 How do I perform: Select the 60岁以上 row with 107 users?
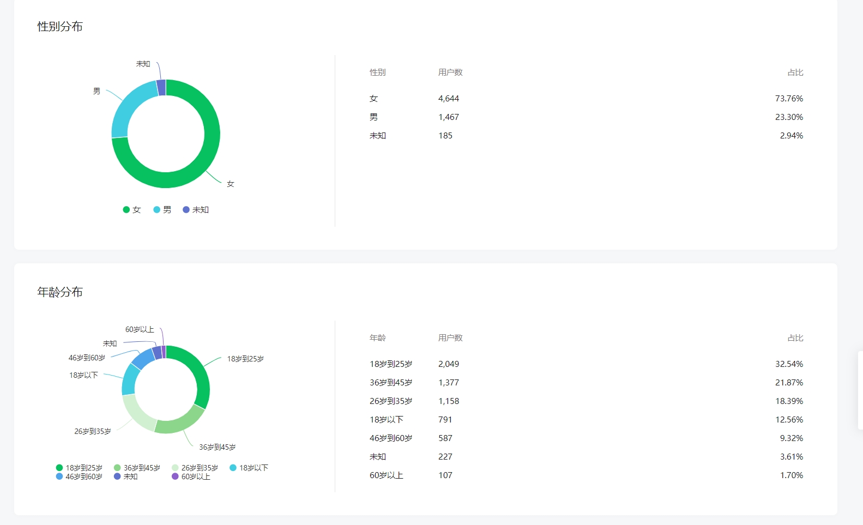click(x=586, y=475)
